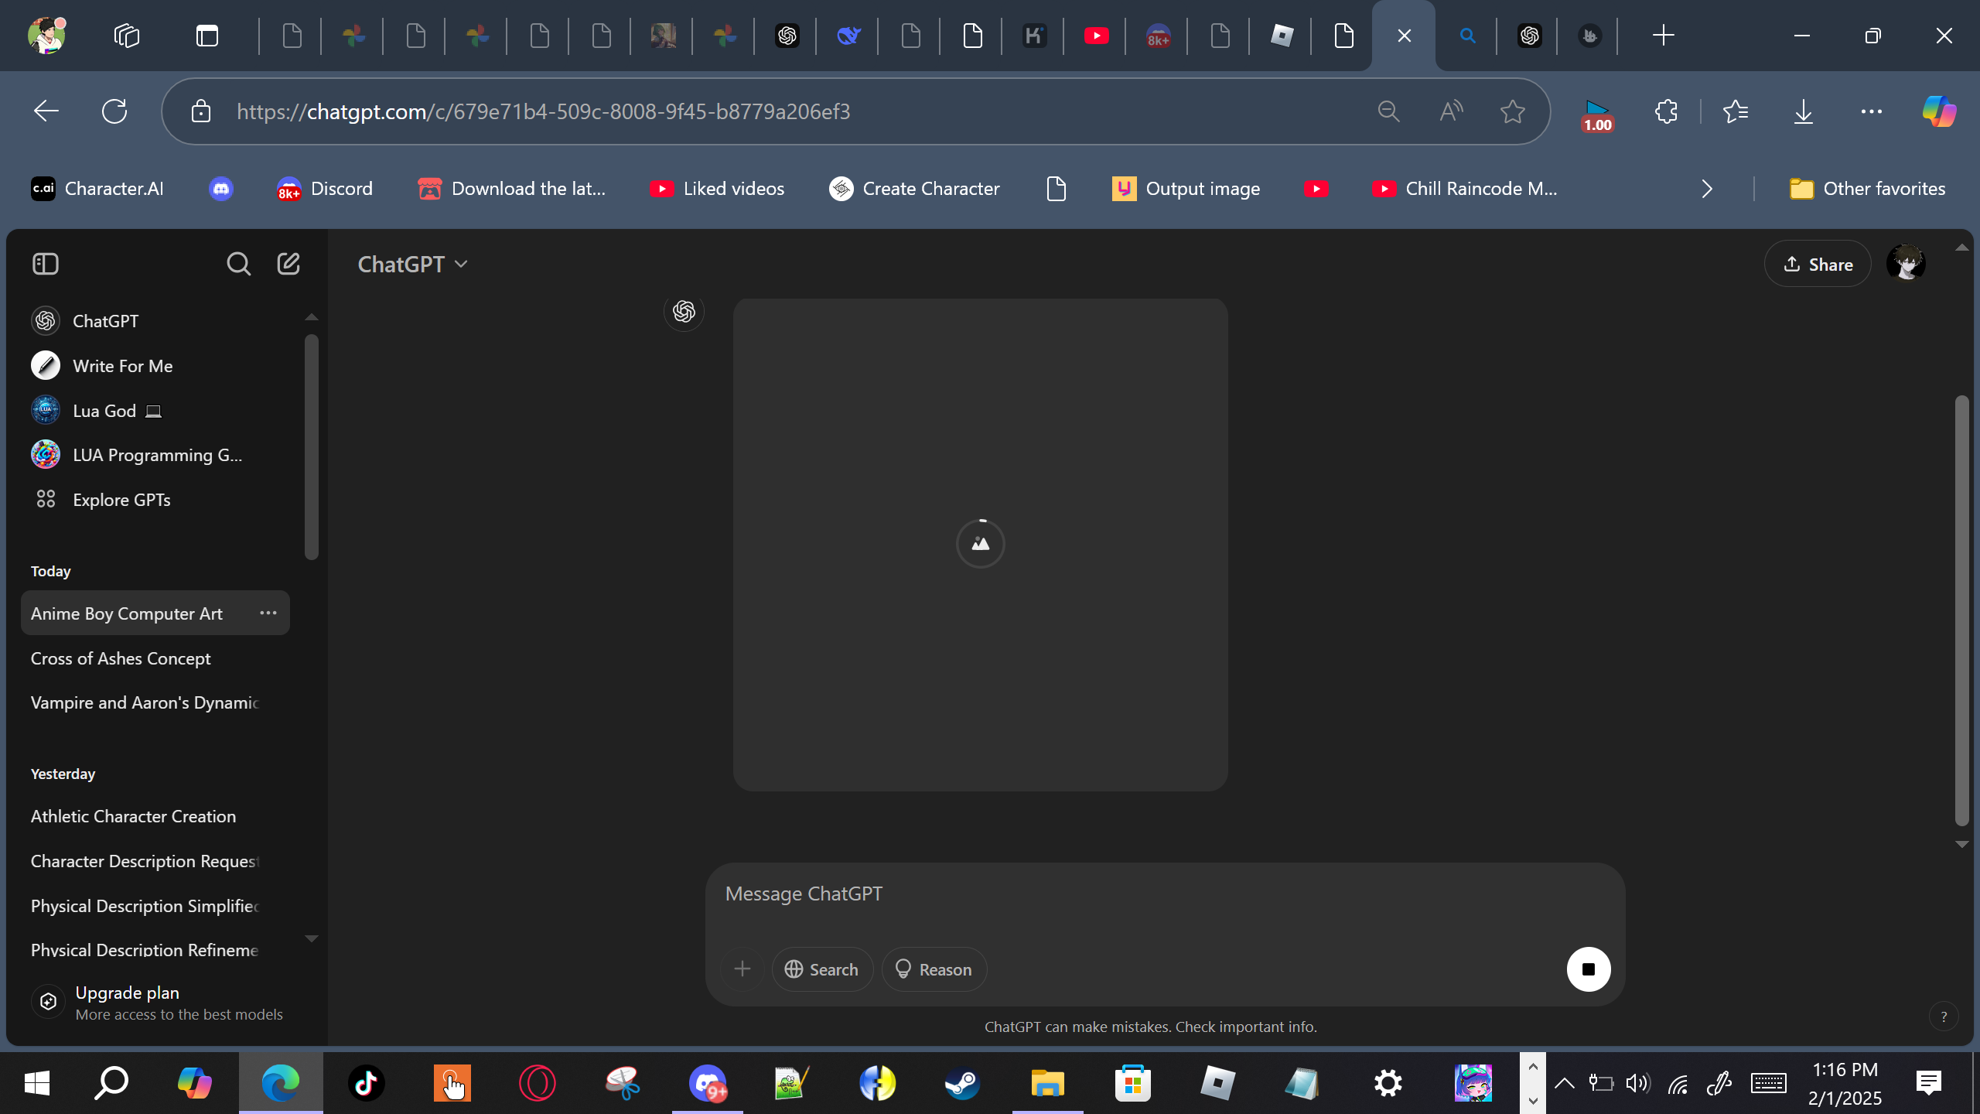Screen dimensions: 1980x1114
Task: Expand the bookmarks bar overflow chevron
Action: pos(1707,189)
